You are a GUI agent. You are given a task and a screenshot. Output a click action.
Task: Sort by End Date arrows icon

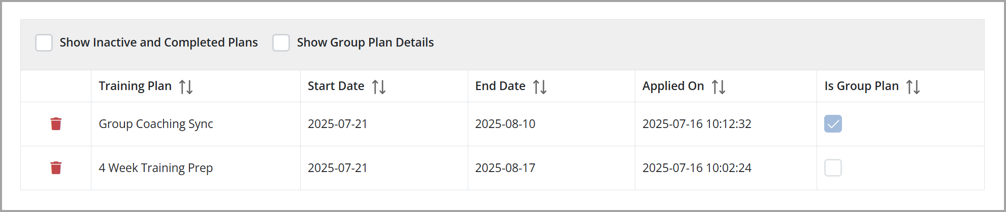tap(540, 87)
